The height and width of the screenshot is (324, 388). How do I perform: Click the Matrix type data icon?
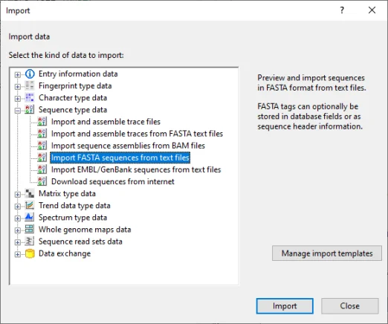click(30, 193)
